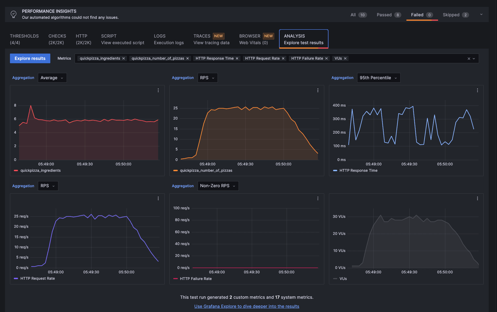
Task: Click the red legend color marker for quickpizza_ingredients
Action: [x=16, y=170]
